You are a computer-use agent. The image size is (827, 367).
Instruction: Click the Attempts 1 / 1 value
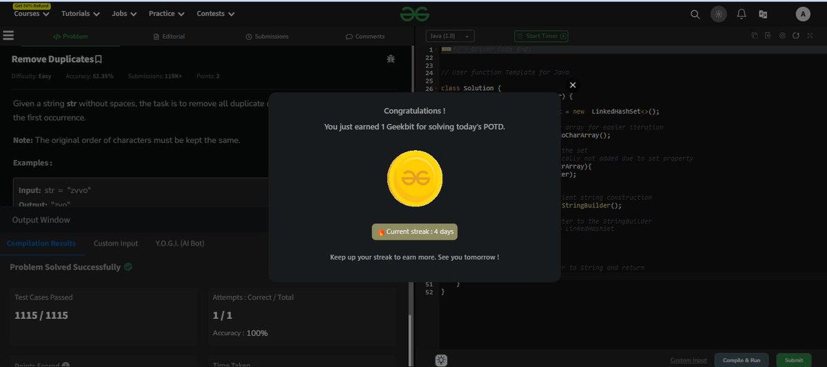[221, 315]
